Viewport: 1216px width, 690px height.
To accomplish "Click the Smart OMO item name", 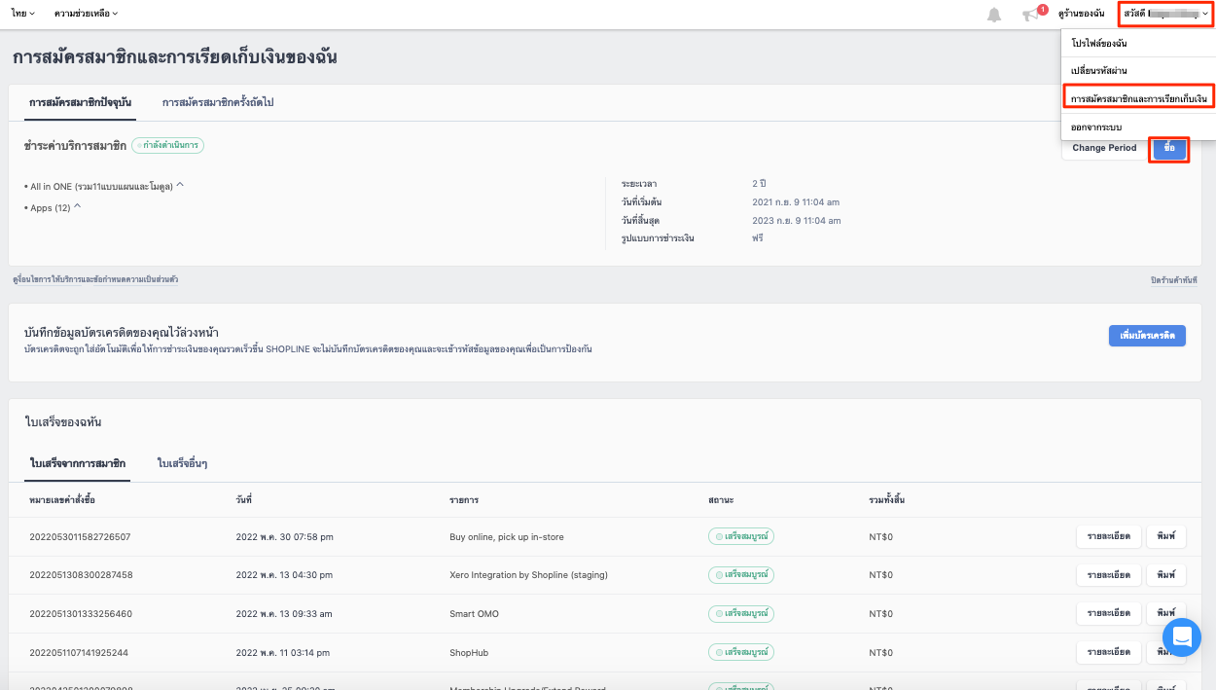I will tap(474, 614).
